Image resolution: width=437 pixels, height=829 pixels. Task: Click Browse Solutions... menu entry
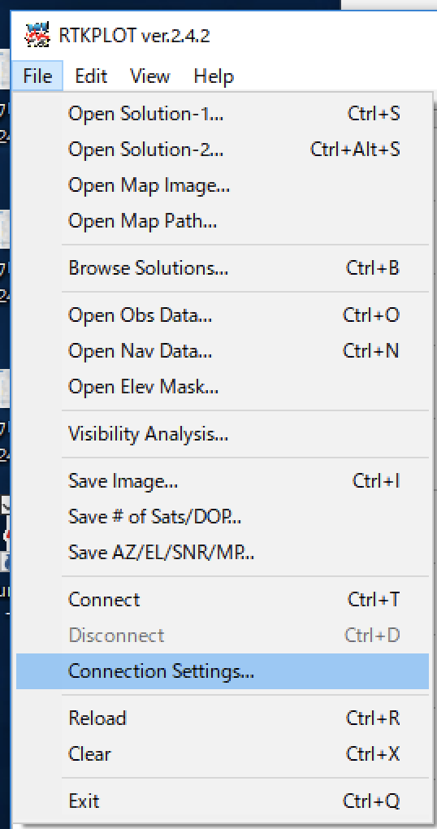pos(223,268)
